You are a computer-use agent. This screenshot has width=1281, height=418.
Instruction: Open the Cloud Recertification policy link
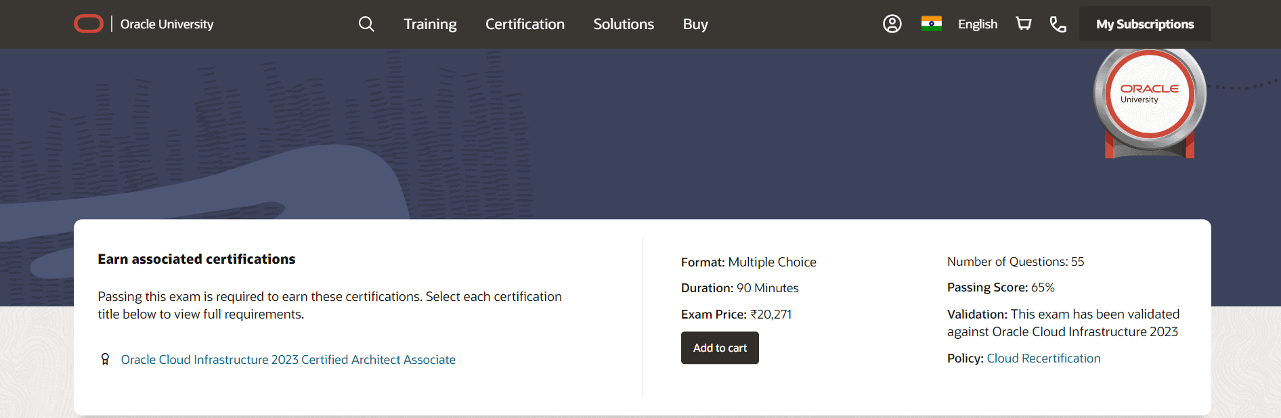[1043, 358]
